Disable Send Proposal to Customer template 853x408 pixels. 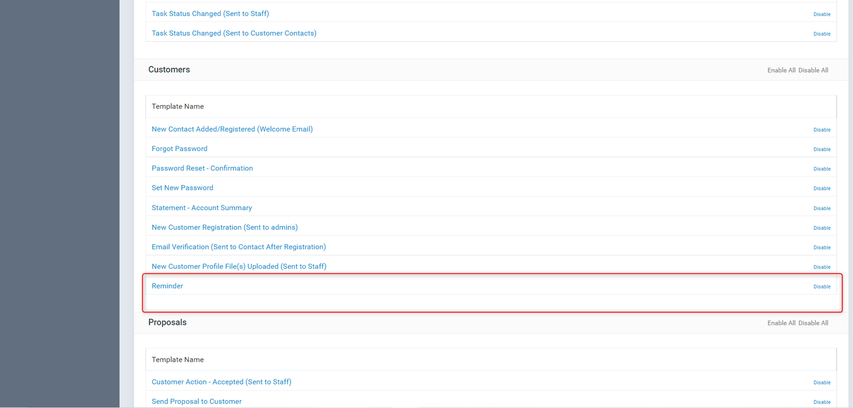(822, 403)
